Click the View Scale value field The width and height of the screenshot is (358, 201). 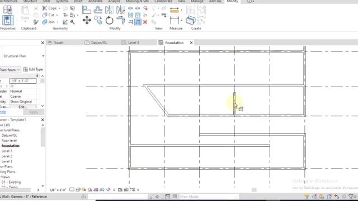click(23, 81)
